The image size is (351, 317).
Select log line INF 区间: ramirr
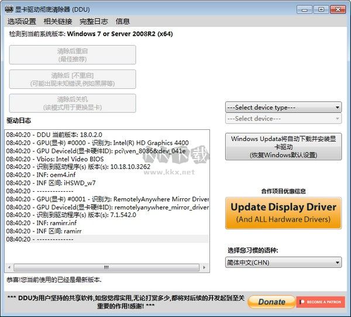[x=107, y=231]
